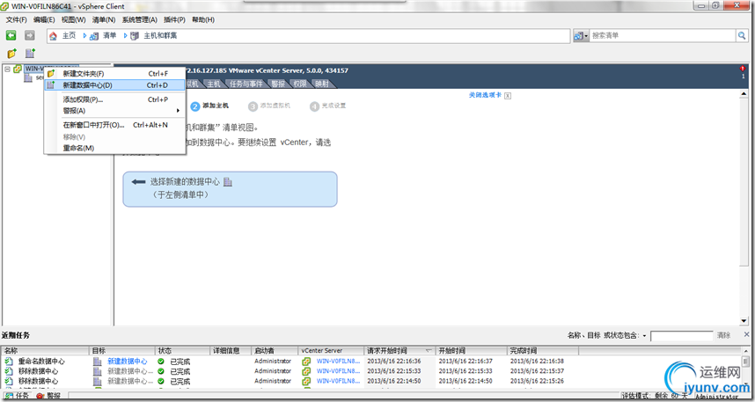Click the 主页 breadcrumb link
Viewport: 755px width, 402px height.
[x=69, y=36]
